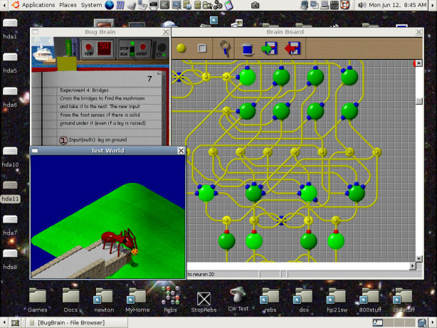Click the "Input(multi): leg on ground" line

click(x=98, y=139)
